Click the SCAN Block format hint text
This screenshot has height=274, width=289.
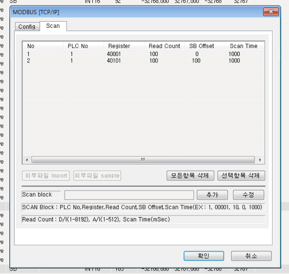click(x=142, y=207)
